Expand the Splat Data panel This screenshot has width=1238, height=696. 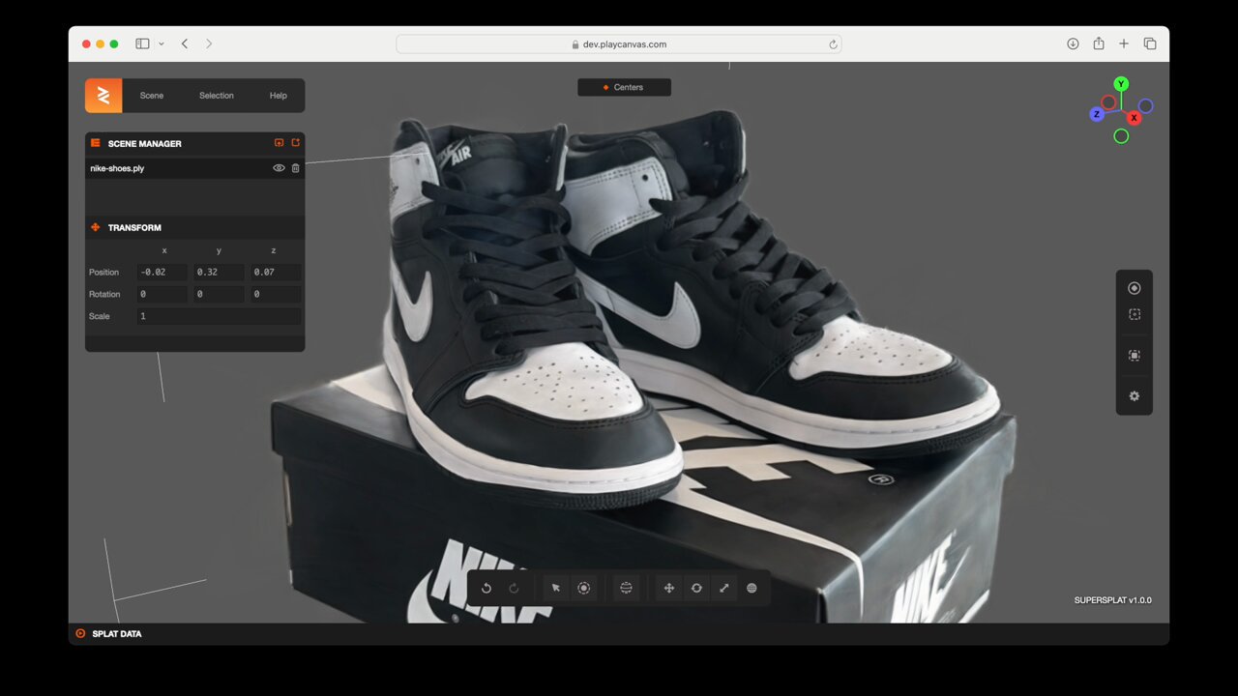pos(116,634)
